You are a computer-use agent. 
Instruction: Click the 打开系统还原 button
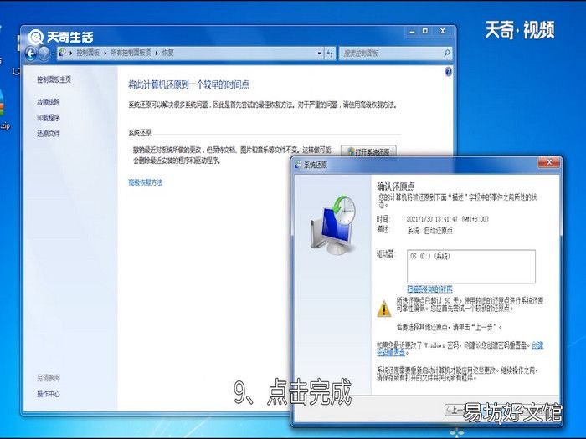click(368, 151)
